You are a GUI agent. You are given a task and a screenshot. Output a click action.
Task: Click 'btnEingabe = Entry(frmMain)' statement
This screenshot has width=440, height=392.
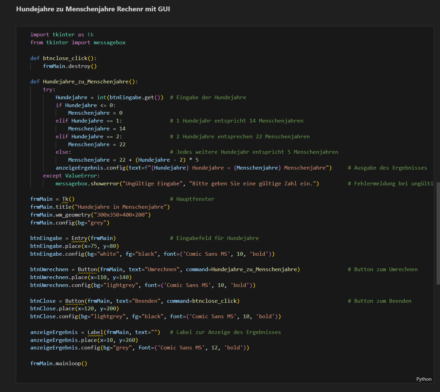[x=73, y=238]
